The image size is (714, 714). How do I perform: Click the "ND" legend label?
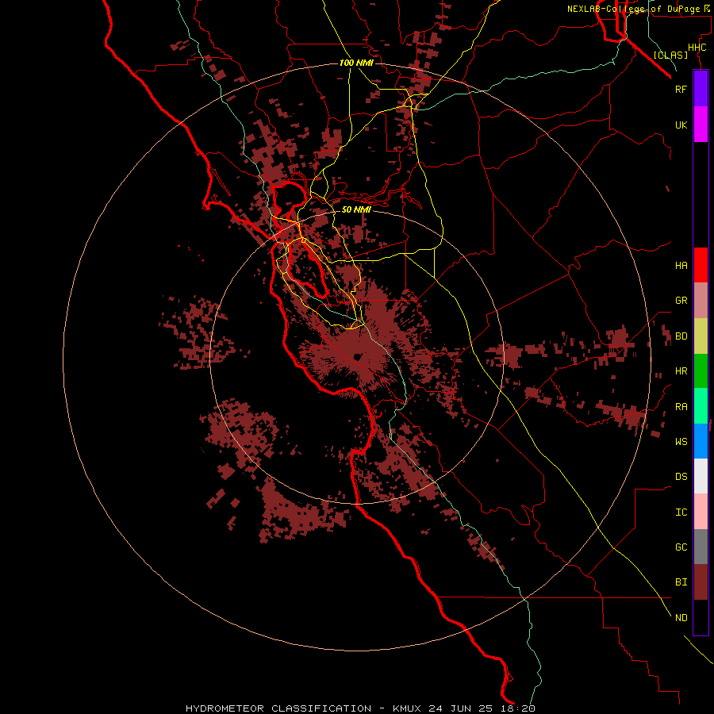[681, 617]
